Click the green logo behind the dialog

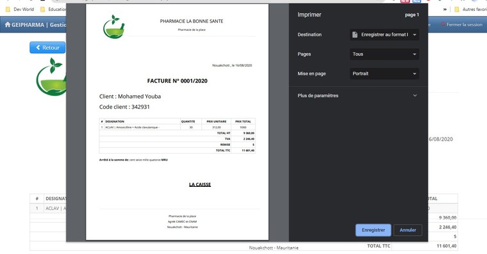coord(51,77)
